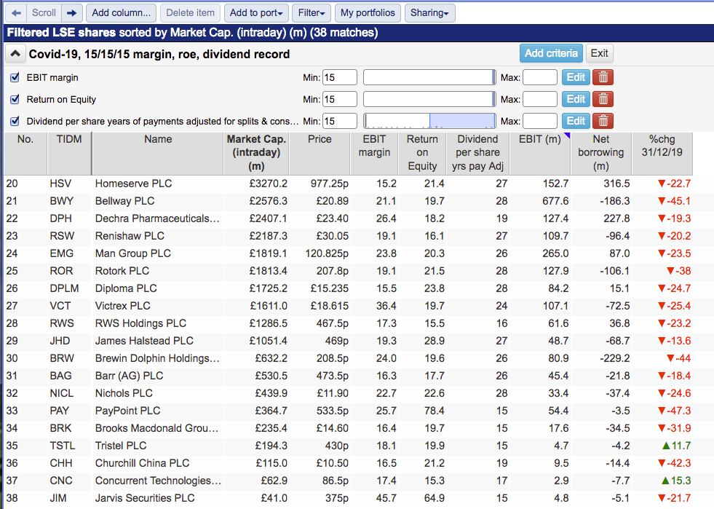This screenshot has width=714, height=509.
Task: Click the Return on Equity range slider
Action: coord(429,99)
